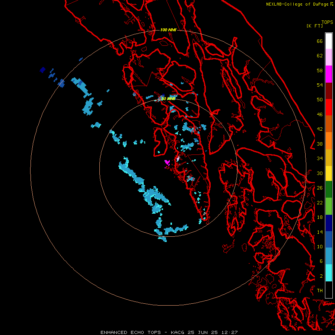Click the TH legend label
335x335 pixels.
pos(320,291)
